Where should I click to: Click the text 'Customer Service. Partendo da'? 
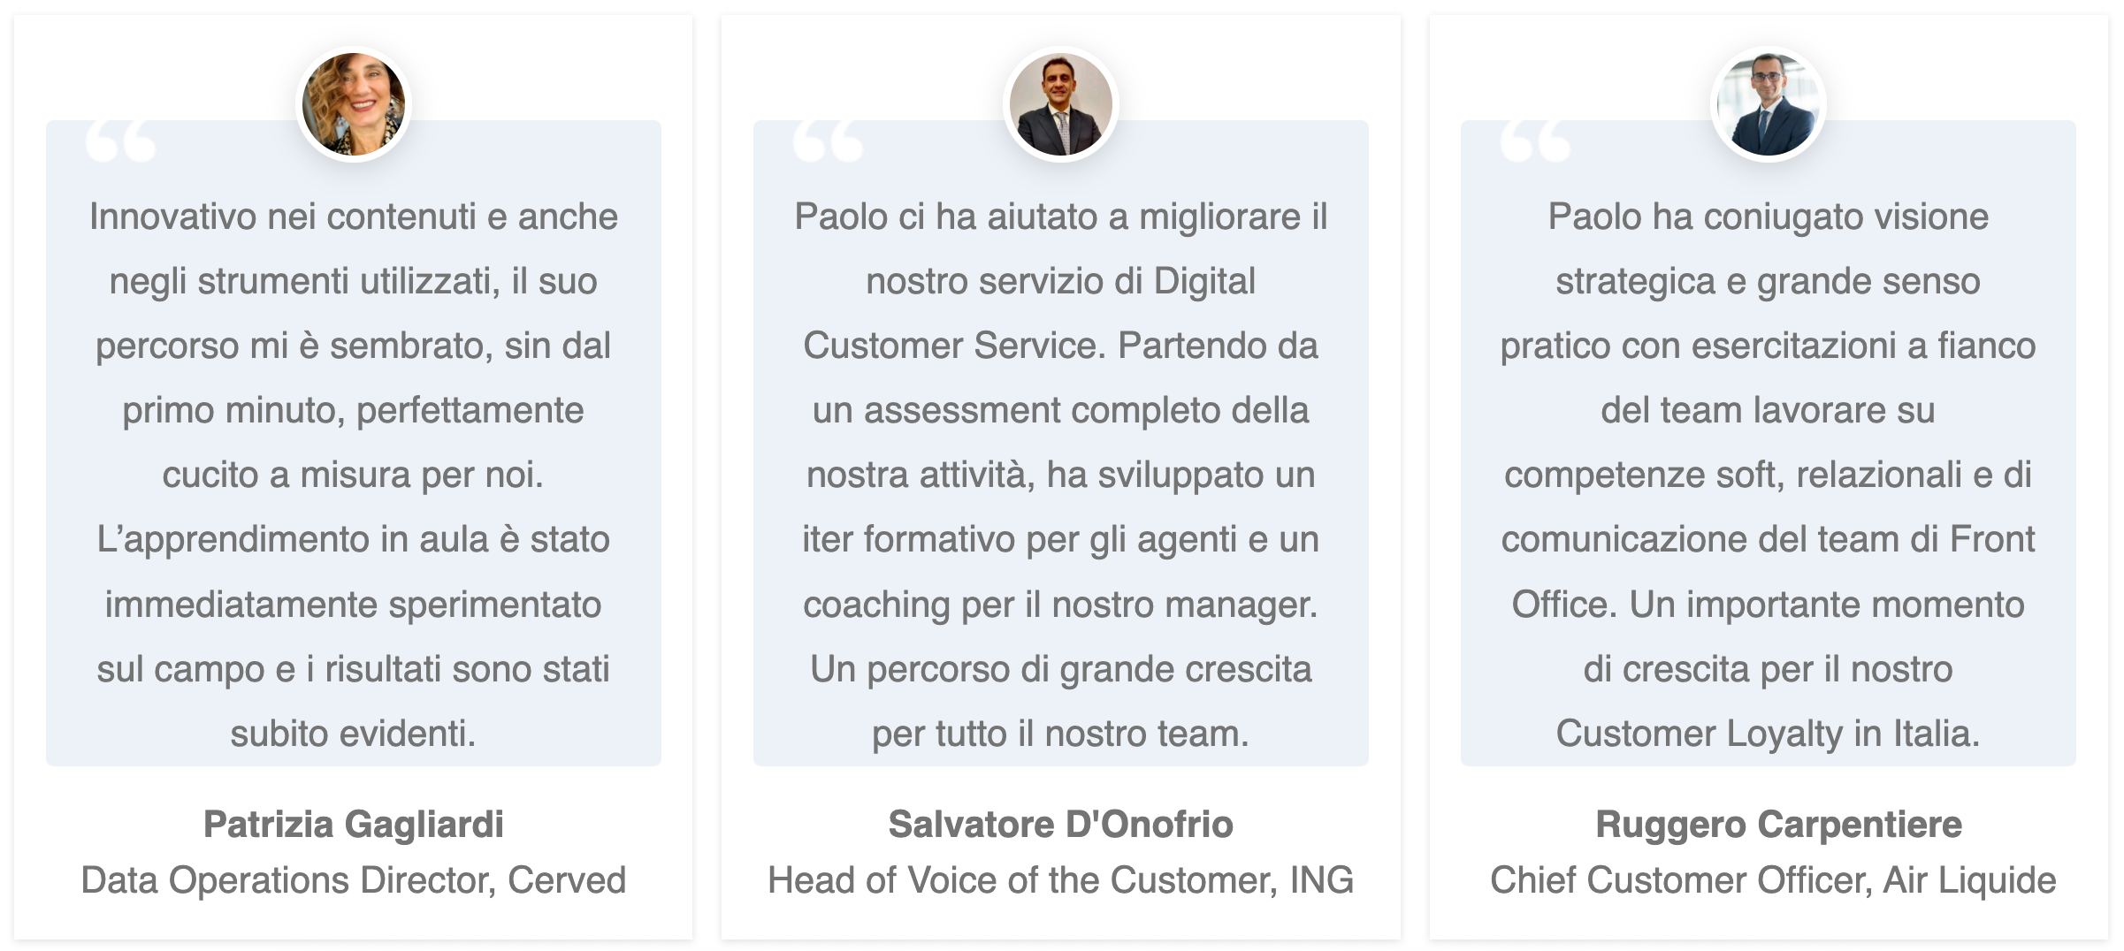1060,346
